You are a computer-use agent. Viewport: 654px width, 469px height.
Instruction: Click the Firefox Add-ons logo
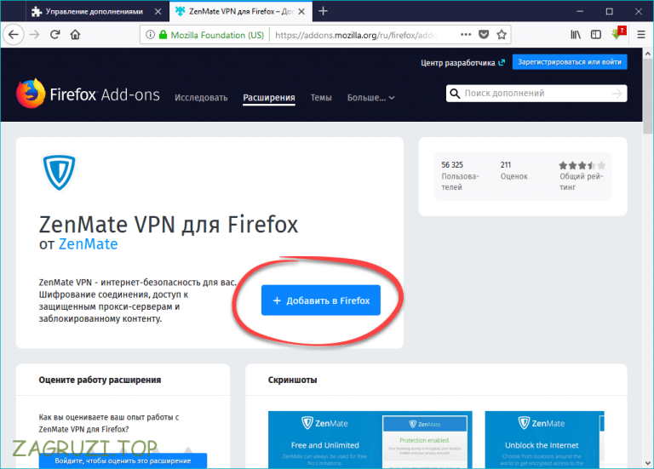(88, 94)
